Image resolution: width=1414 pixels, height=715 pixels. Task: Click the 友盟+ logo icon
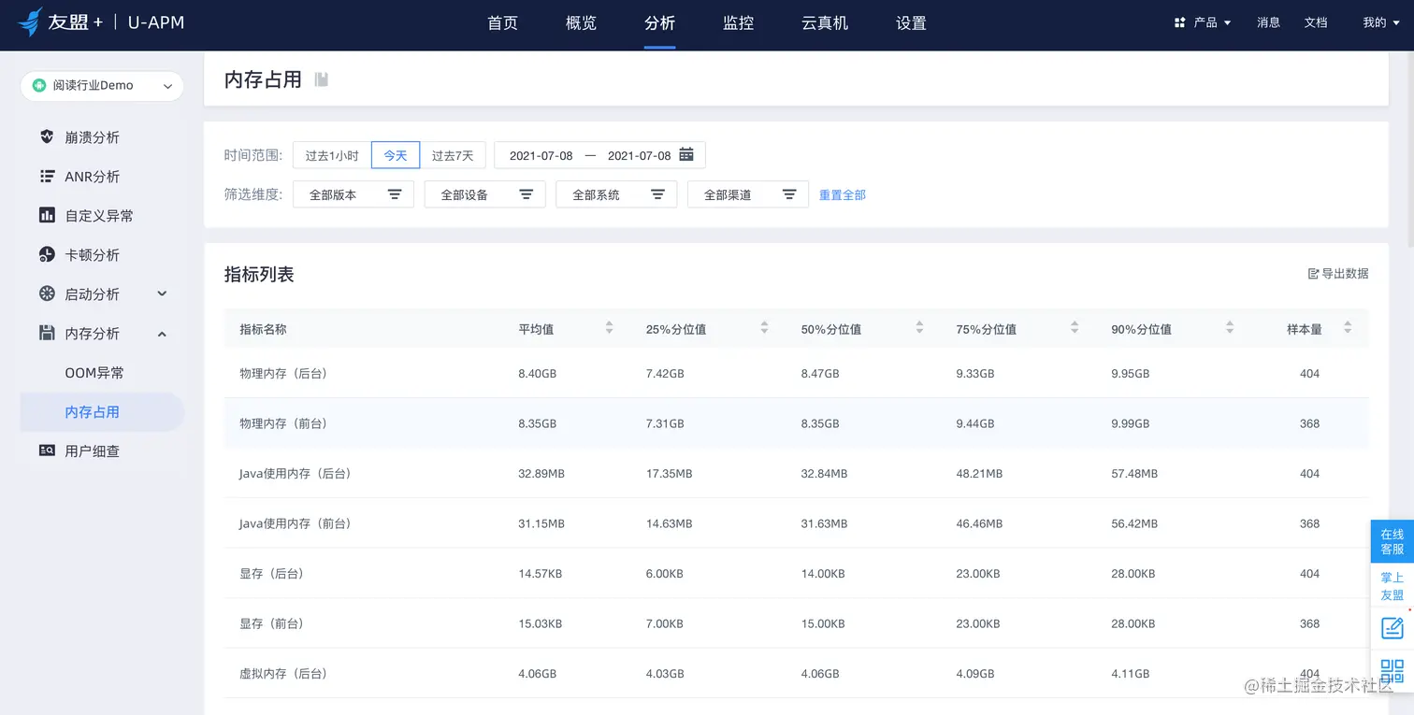tap(30, 21)
